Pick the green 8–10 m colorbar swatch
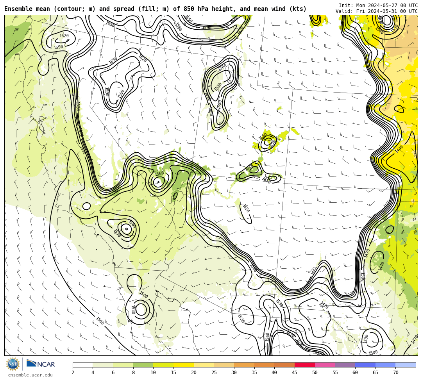This screenshot has height=380, width=422. point(143,365)
